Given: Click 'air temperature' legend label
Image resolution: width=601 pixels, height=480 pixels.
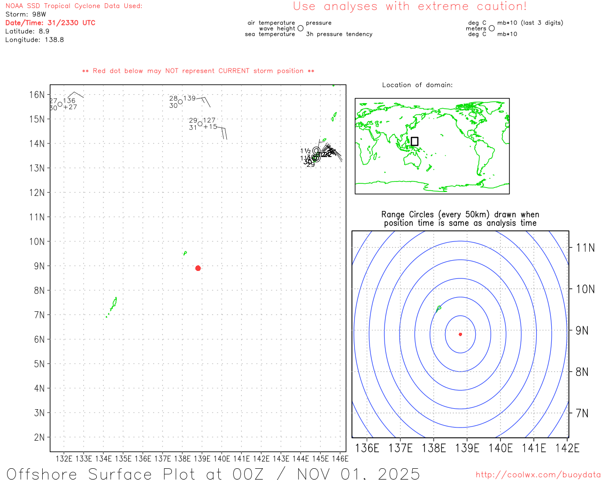Looking at the screenshot, I should pyautogui.click(x=271, y=22).
